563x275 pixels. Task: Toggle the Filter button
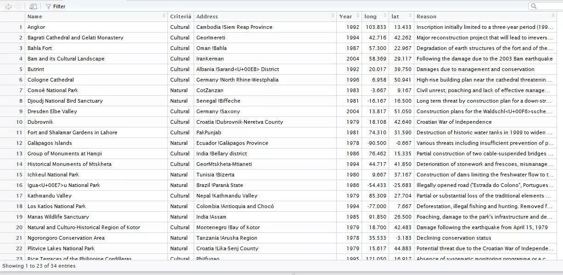point(56,6)
